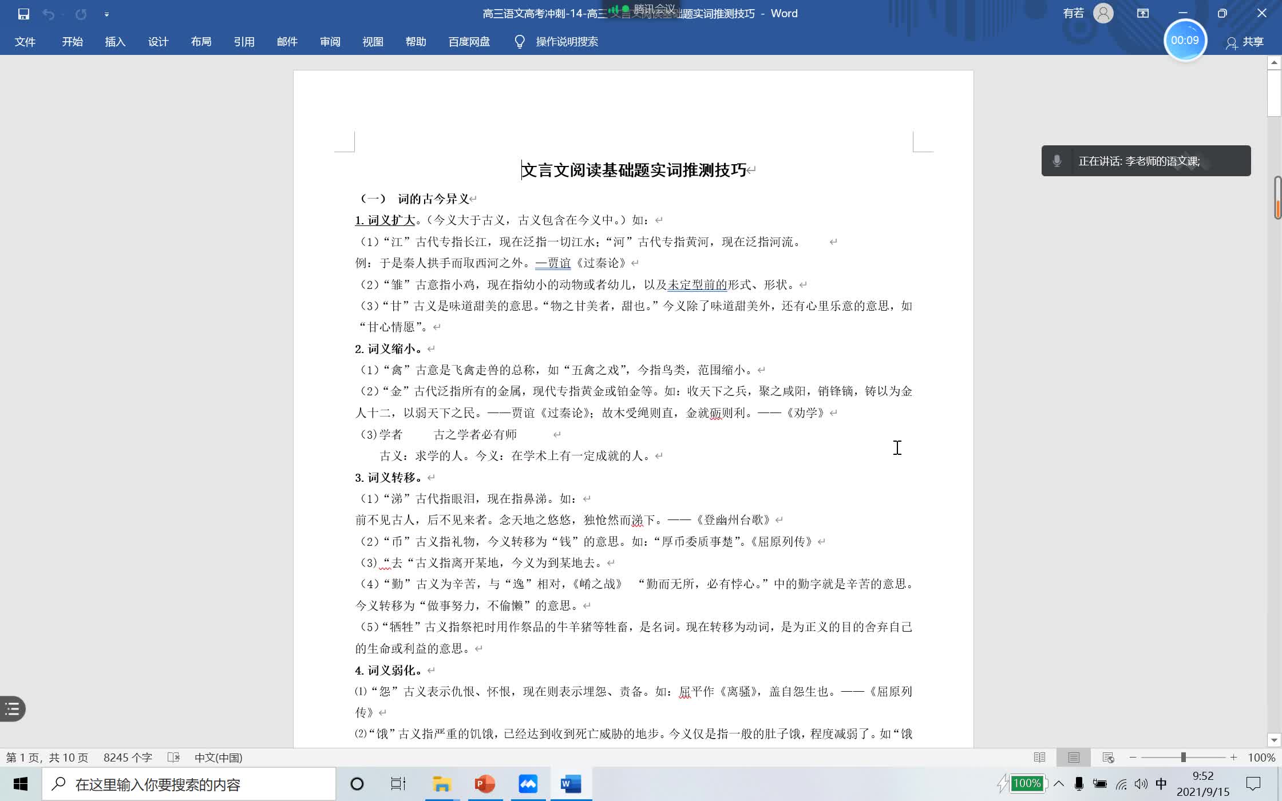The width and height of the screenshot is (1282, 801).
Task: Click the 中文(中国) language indicator
Action: (219, 758)
